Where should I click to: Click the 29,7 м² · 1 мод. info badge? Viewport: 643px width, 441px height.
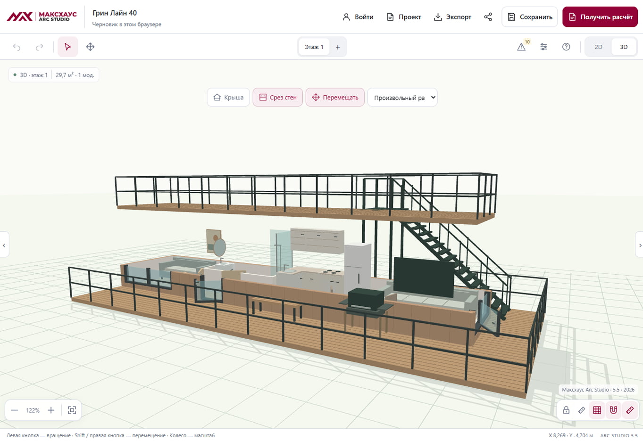[x=75, y=75]
